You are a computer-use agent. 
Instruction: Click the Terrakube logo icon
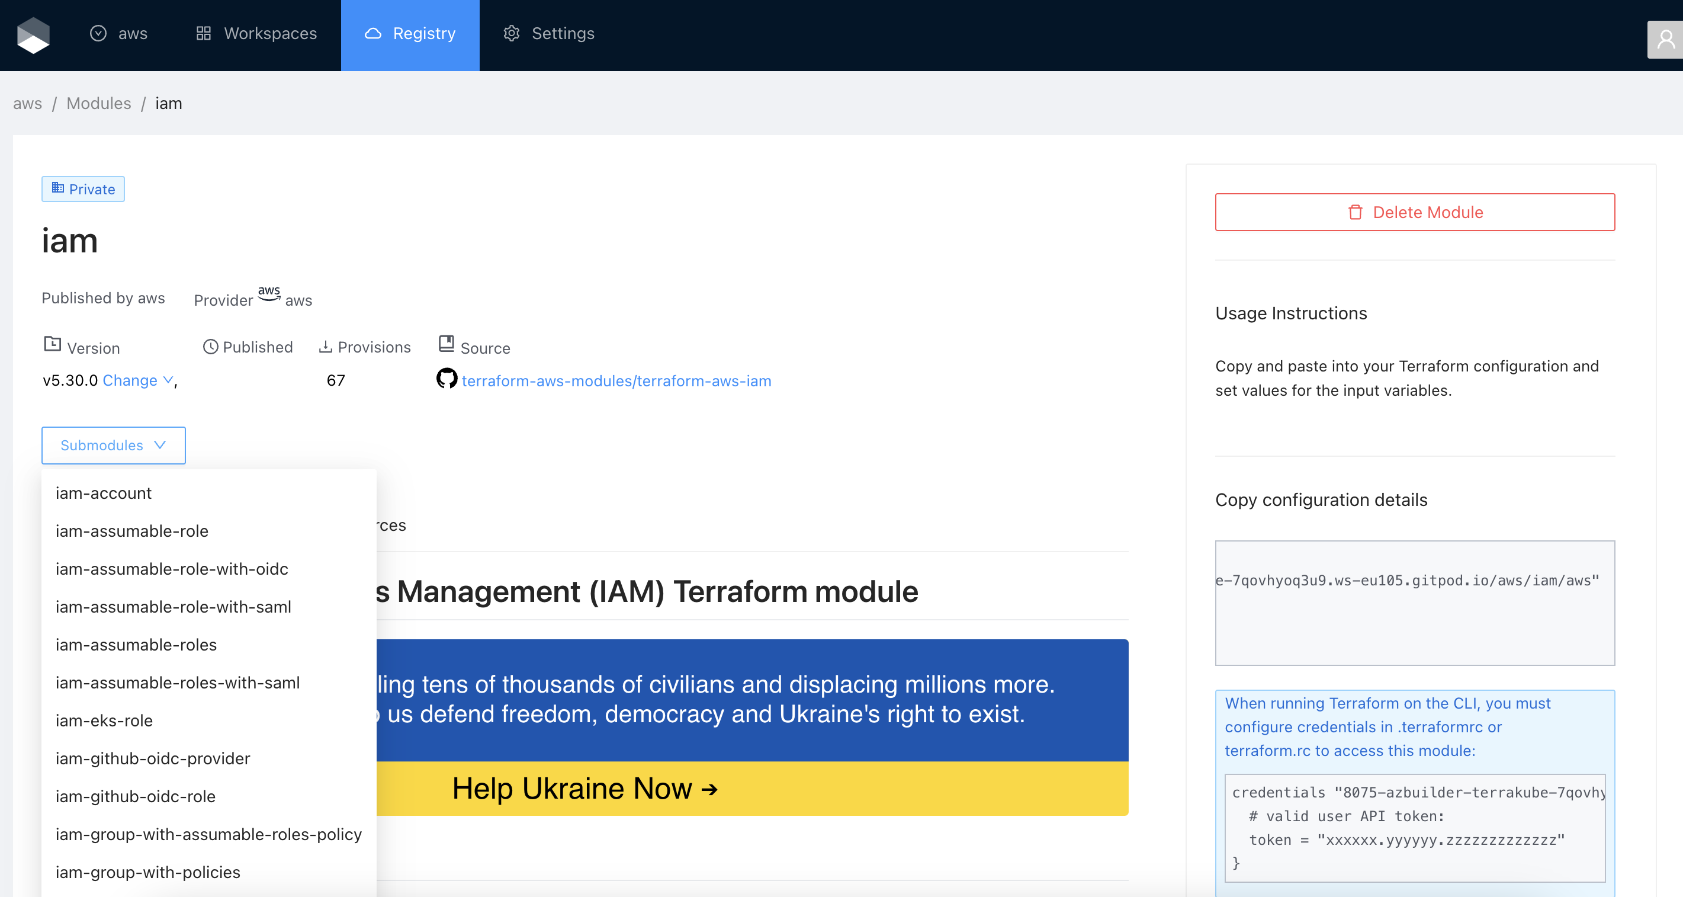click(x=33, y=34)
